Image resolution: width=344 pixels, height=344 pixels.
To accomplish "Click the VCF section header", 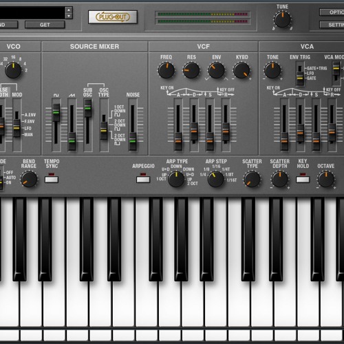I will 204,47.
